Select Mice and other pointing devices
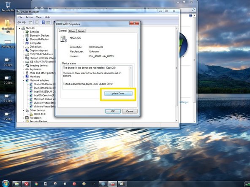This screenshot has height=187, width=250. point(42,73)
